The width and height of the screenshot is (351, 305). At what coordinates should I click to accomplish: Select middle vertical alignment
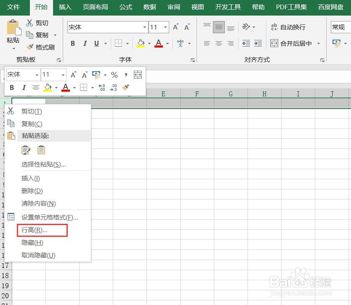[x=219, y=27]
